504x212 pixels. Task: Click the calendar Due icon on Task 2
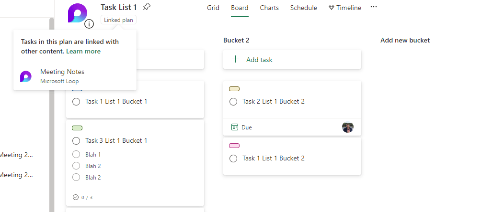(235, 127)
